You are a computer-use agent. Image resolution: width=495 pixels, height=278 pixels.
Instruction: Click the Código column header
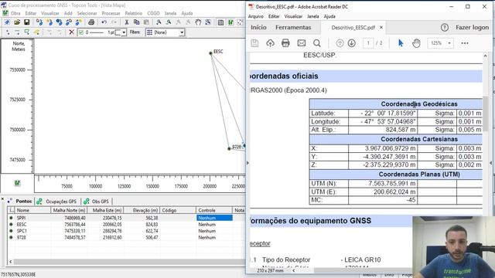[178, 210]
